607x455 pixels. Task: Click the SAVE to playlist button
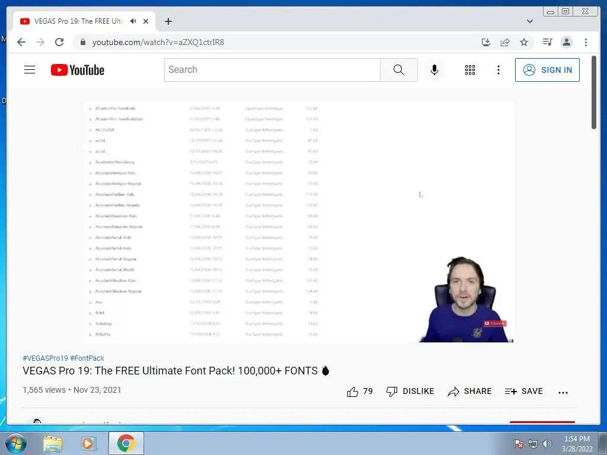(524, 392)
